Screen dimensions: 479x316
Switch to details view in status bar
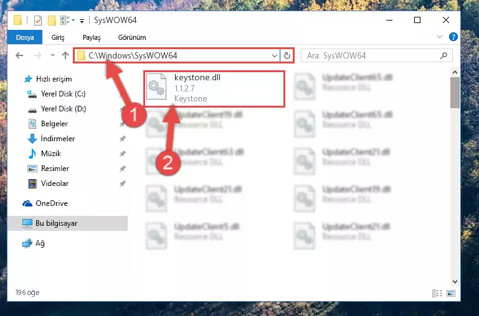[437, 293]
